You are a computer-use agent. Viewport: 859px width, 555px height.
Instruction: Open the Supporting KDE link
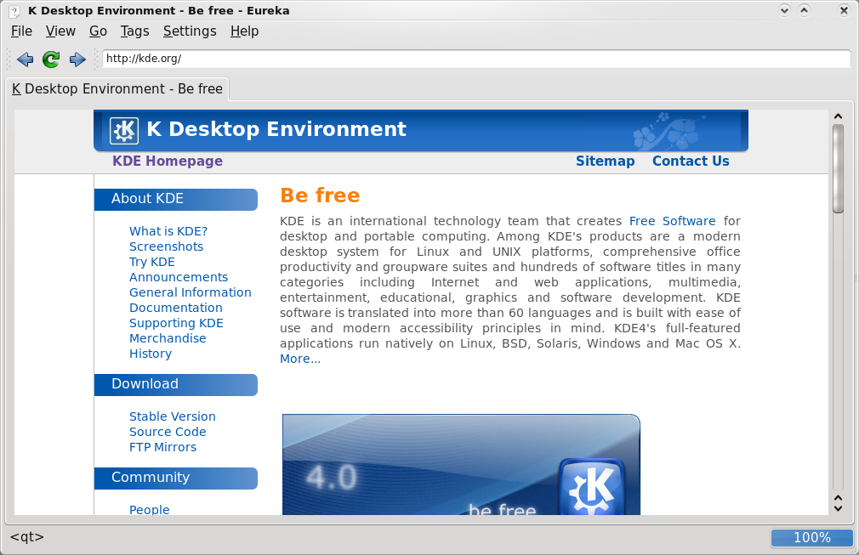(176, 323)
